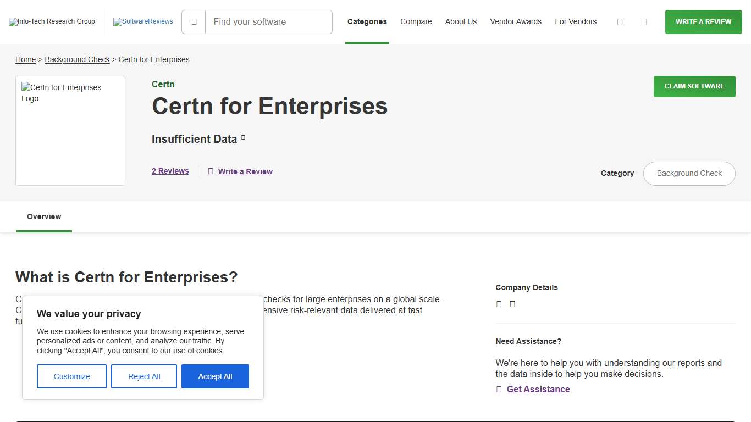Click the second Company Details social icon
This screenshot has height=422, width=751.
tap(512, 304)
